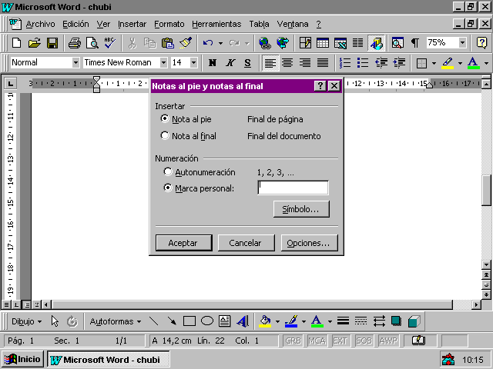
Task: Open the Opciones... dialog
Action: pos(309,243)
